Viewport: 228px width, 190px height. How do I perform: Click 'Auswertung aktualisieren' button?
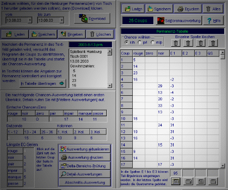tap(85, 149)
